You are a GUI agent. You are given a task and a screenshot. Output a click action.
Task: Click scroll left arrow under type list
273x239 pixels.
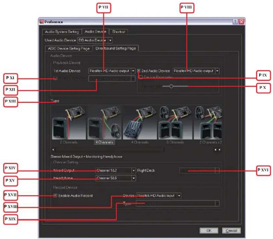(x=53, y=150)
